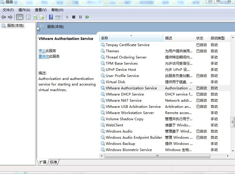
Task: Click 'Network addr...' description cell
Action: pos(178,100)
